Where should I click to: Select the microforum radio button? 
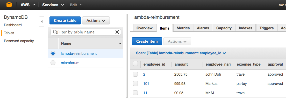pos(53,63)
